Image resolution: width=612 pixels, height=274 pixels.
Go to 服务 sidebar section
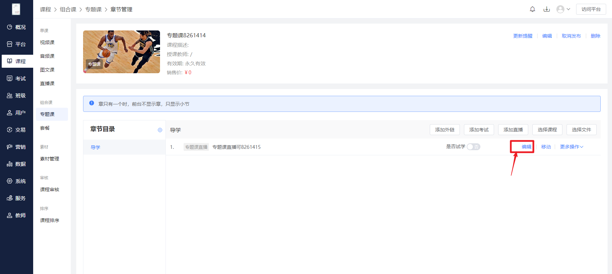[16, 198]
